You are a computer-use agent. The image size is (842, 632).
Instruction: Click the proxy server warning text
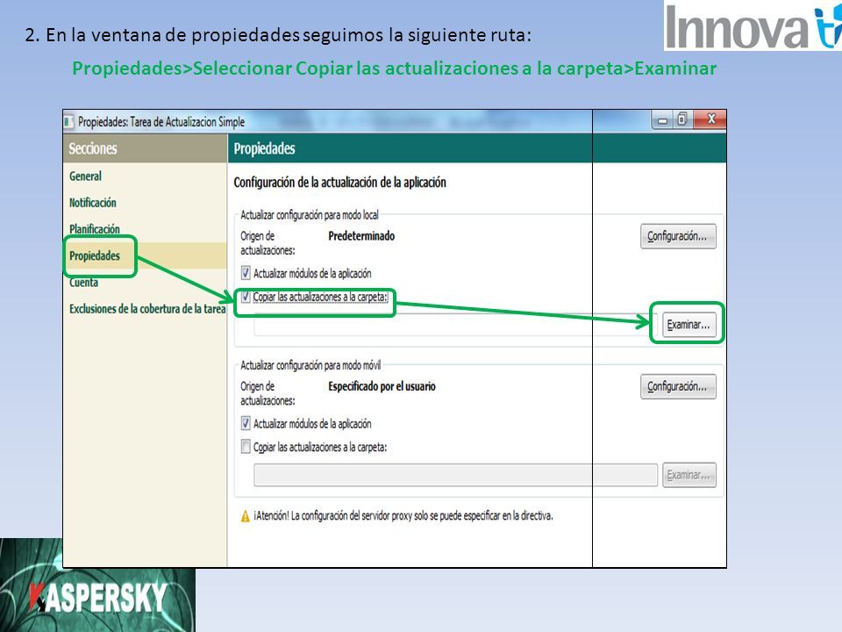click(x=403, y=516)
